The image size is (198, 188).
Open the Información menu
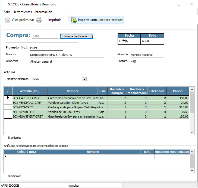43,12
